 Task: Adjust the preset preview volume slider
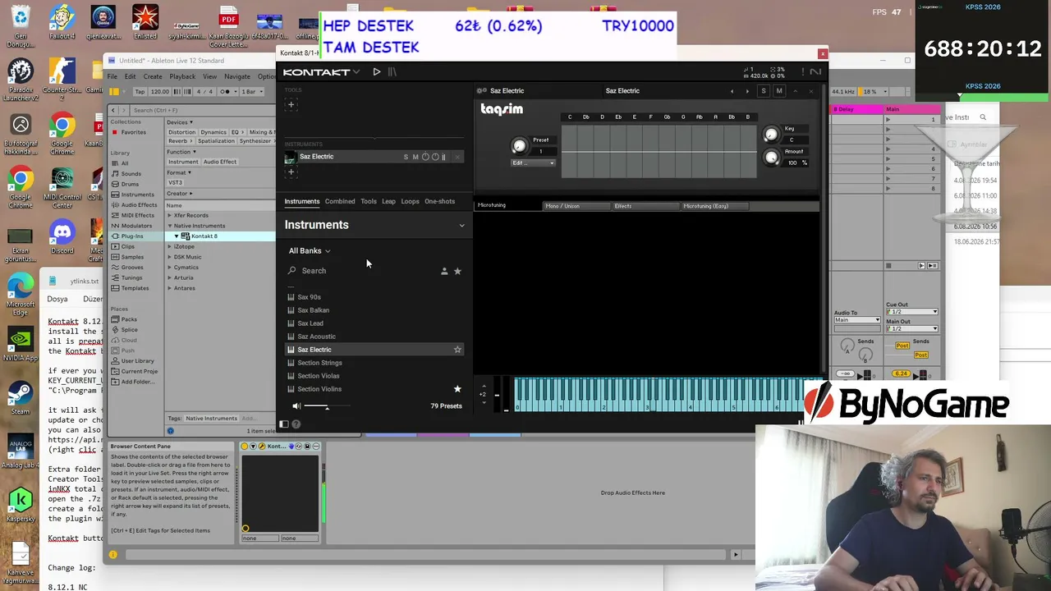[328, 406]
